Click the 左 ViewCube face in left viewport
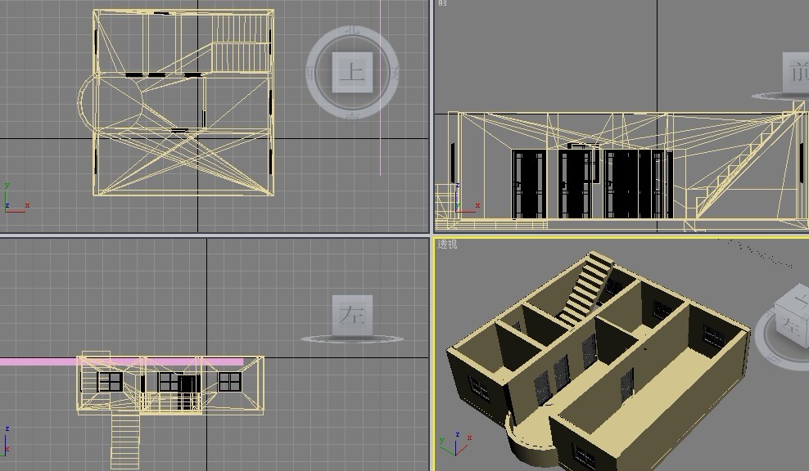Viewport: 809px width, 471px height. tap(352, 316)
